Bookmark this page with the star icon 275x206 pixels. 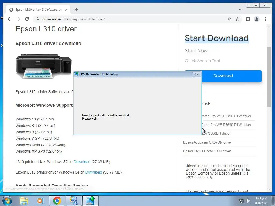(237, 19)
